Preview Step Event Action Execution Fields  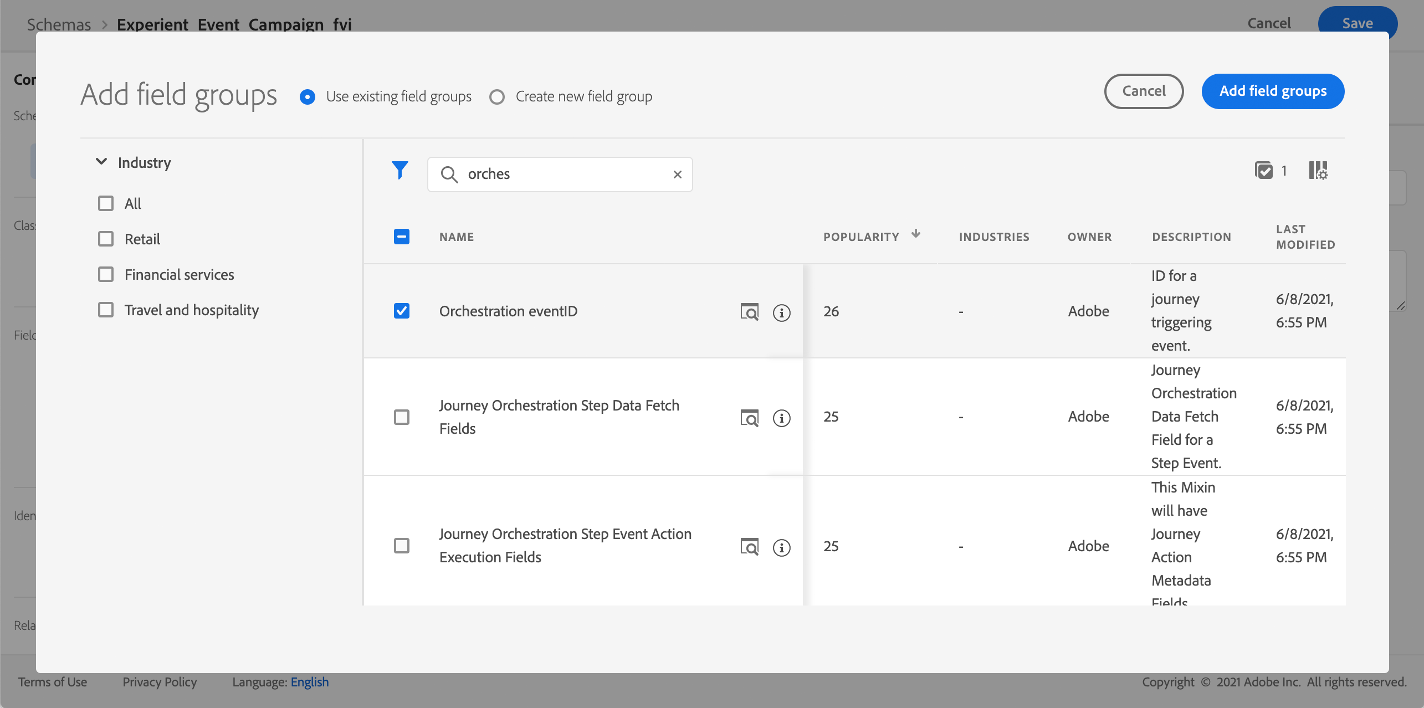click(x=749, y=547)
